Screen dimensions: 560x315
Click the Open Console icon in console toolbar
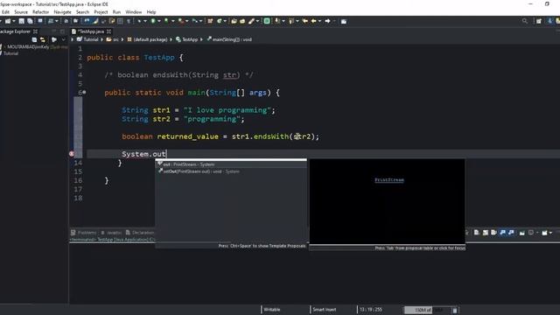point(544,233)
